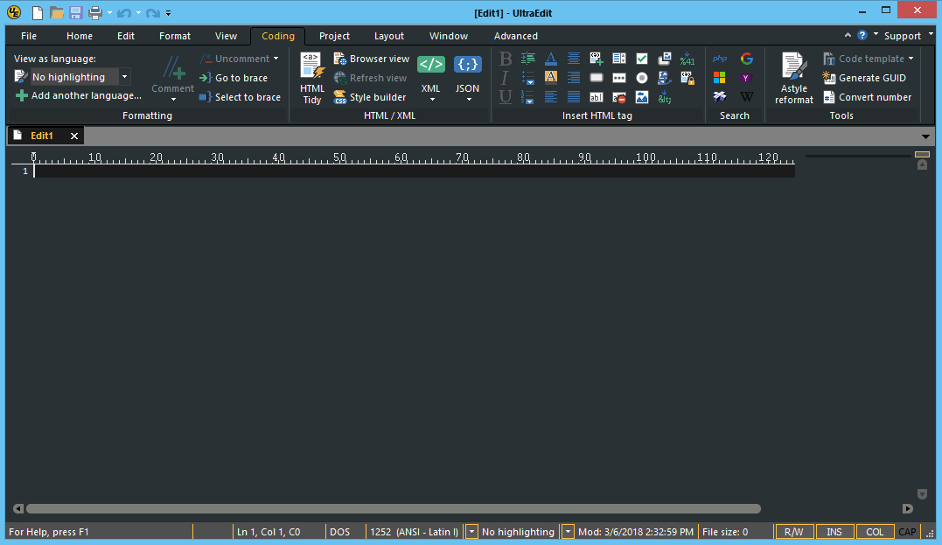
Task: Open the Convert number tool
Action: 867,97
